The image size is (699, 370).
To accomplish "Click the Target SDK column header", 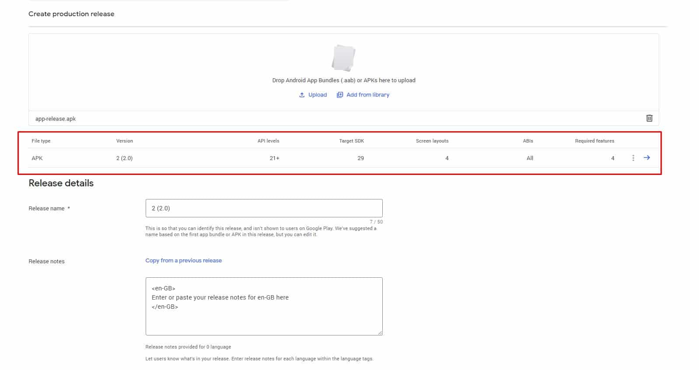I will (x=351, y=141).
